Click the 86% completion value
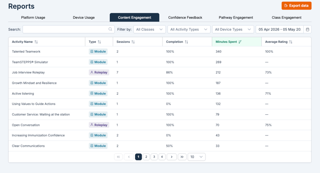The height and width of the screenshot is (173, 320). click(169, 72)
